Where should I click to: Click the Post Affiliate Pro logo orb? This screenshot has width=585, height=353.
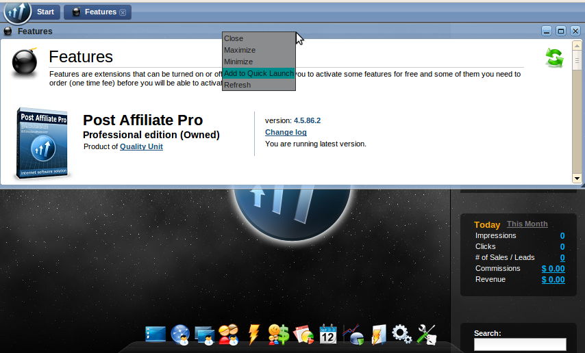[17, 12]
